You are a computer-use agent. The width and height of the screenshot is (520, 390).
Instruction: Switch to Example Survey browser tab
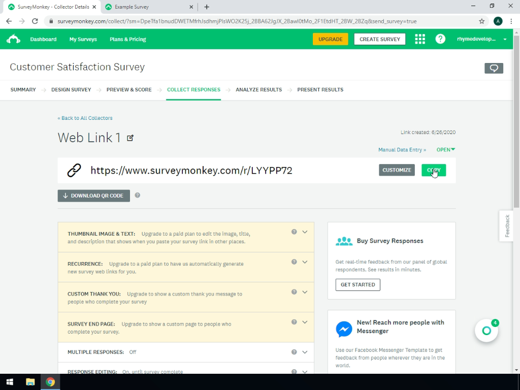pyautogui.click(x=149, y=7)
